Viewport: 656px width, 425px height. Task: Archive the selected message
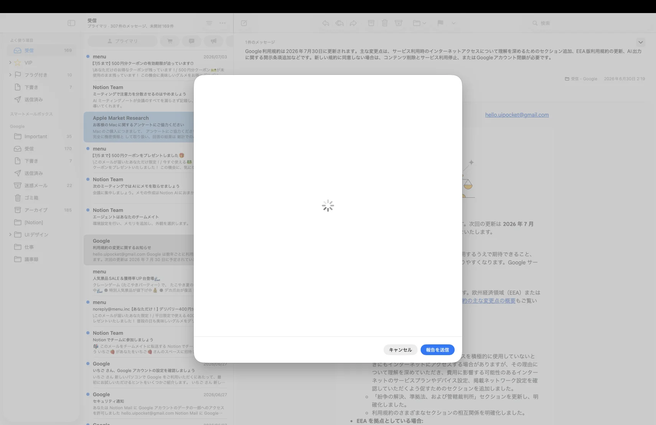click(371, 23)
